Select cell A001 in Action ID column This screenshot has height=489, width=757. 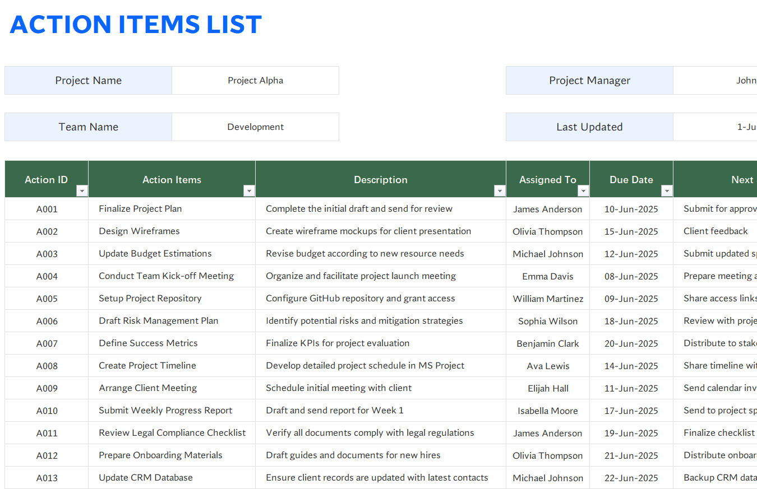click(47, 209)
